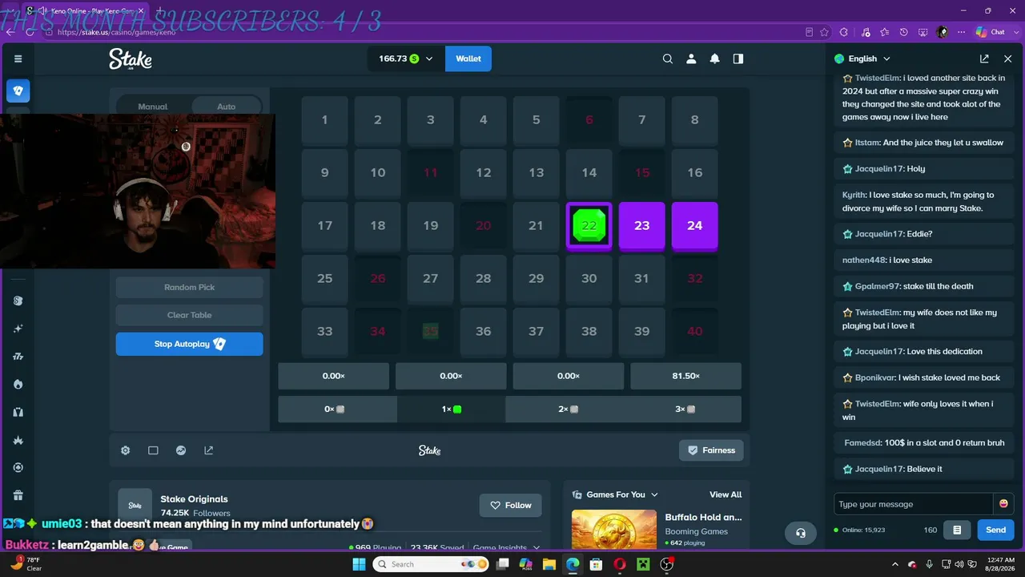Image resolution: width=1025 pixels, height=577 pixels.
Task: Follow Stake Originals
Action: 511,506
